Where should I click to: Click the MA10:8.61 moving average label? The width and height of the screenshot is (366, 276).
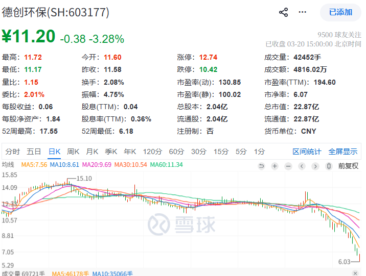pos(64,165)
